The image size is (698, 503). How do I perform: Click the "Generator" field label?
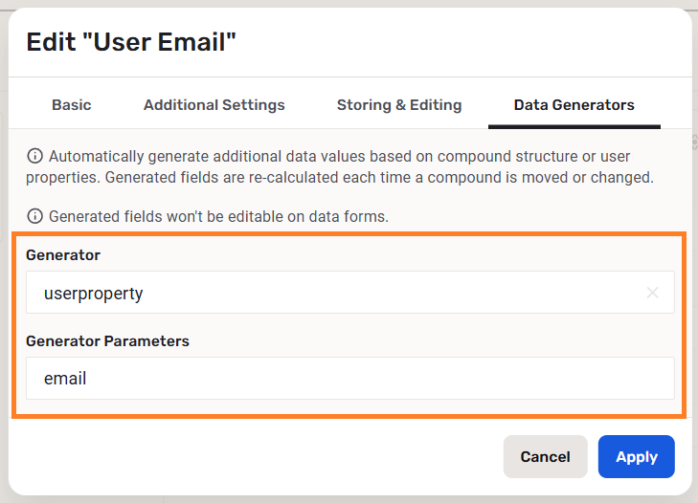63,255
